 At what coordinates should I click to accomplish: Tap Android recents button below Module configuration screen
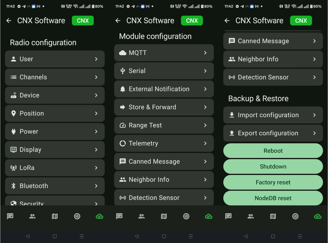coord(191,236)
